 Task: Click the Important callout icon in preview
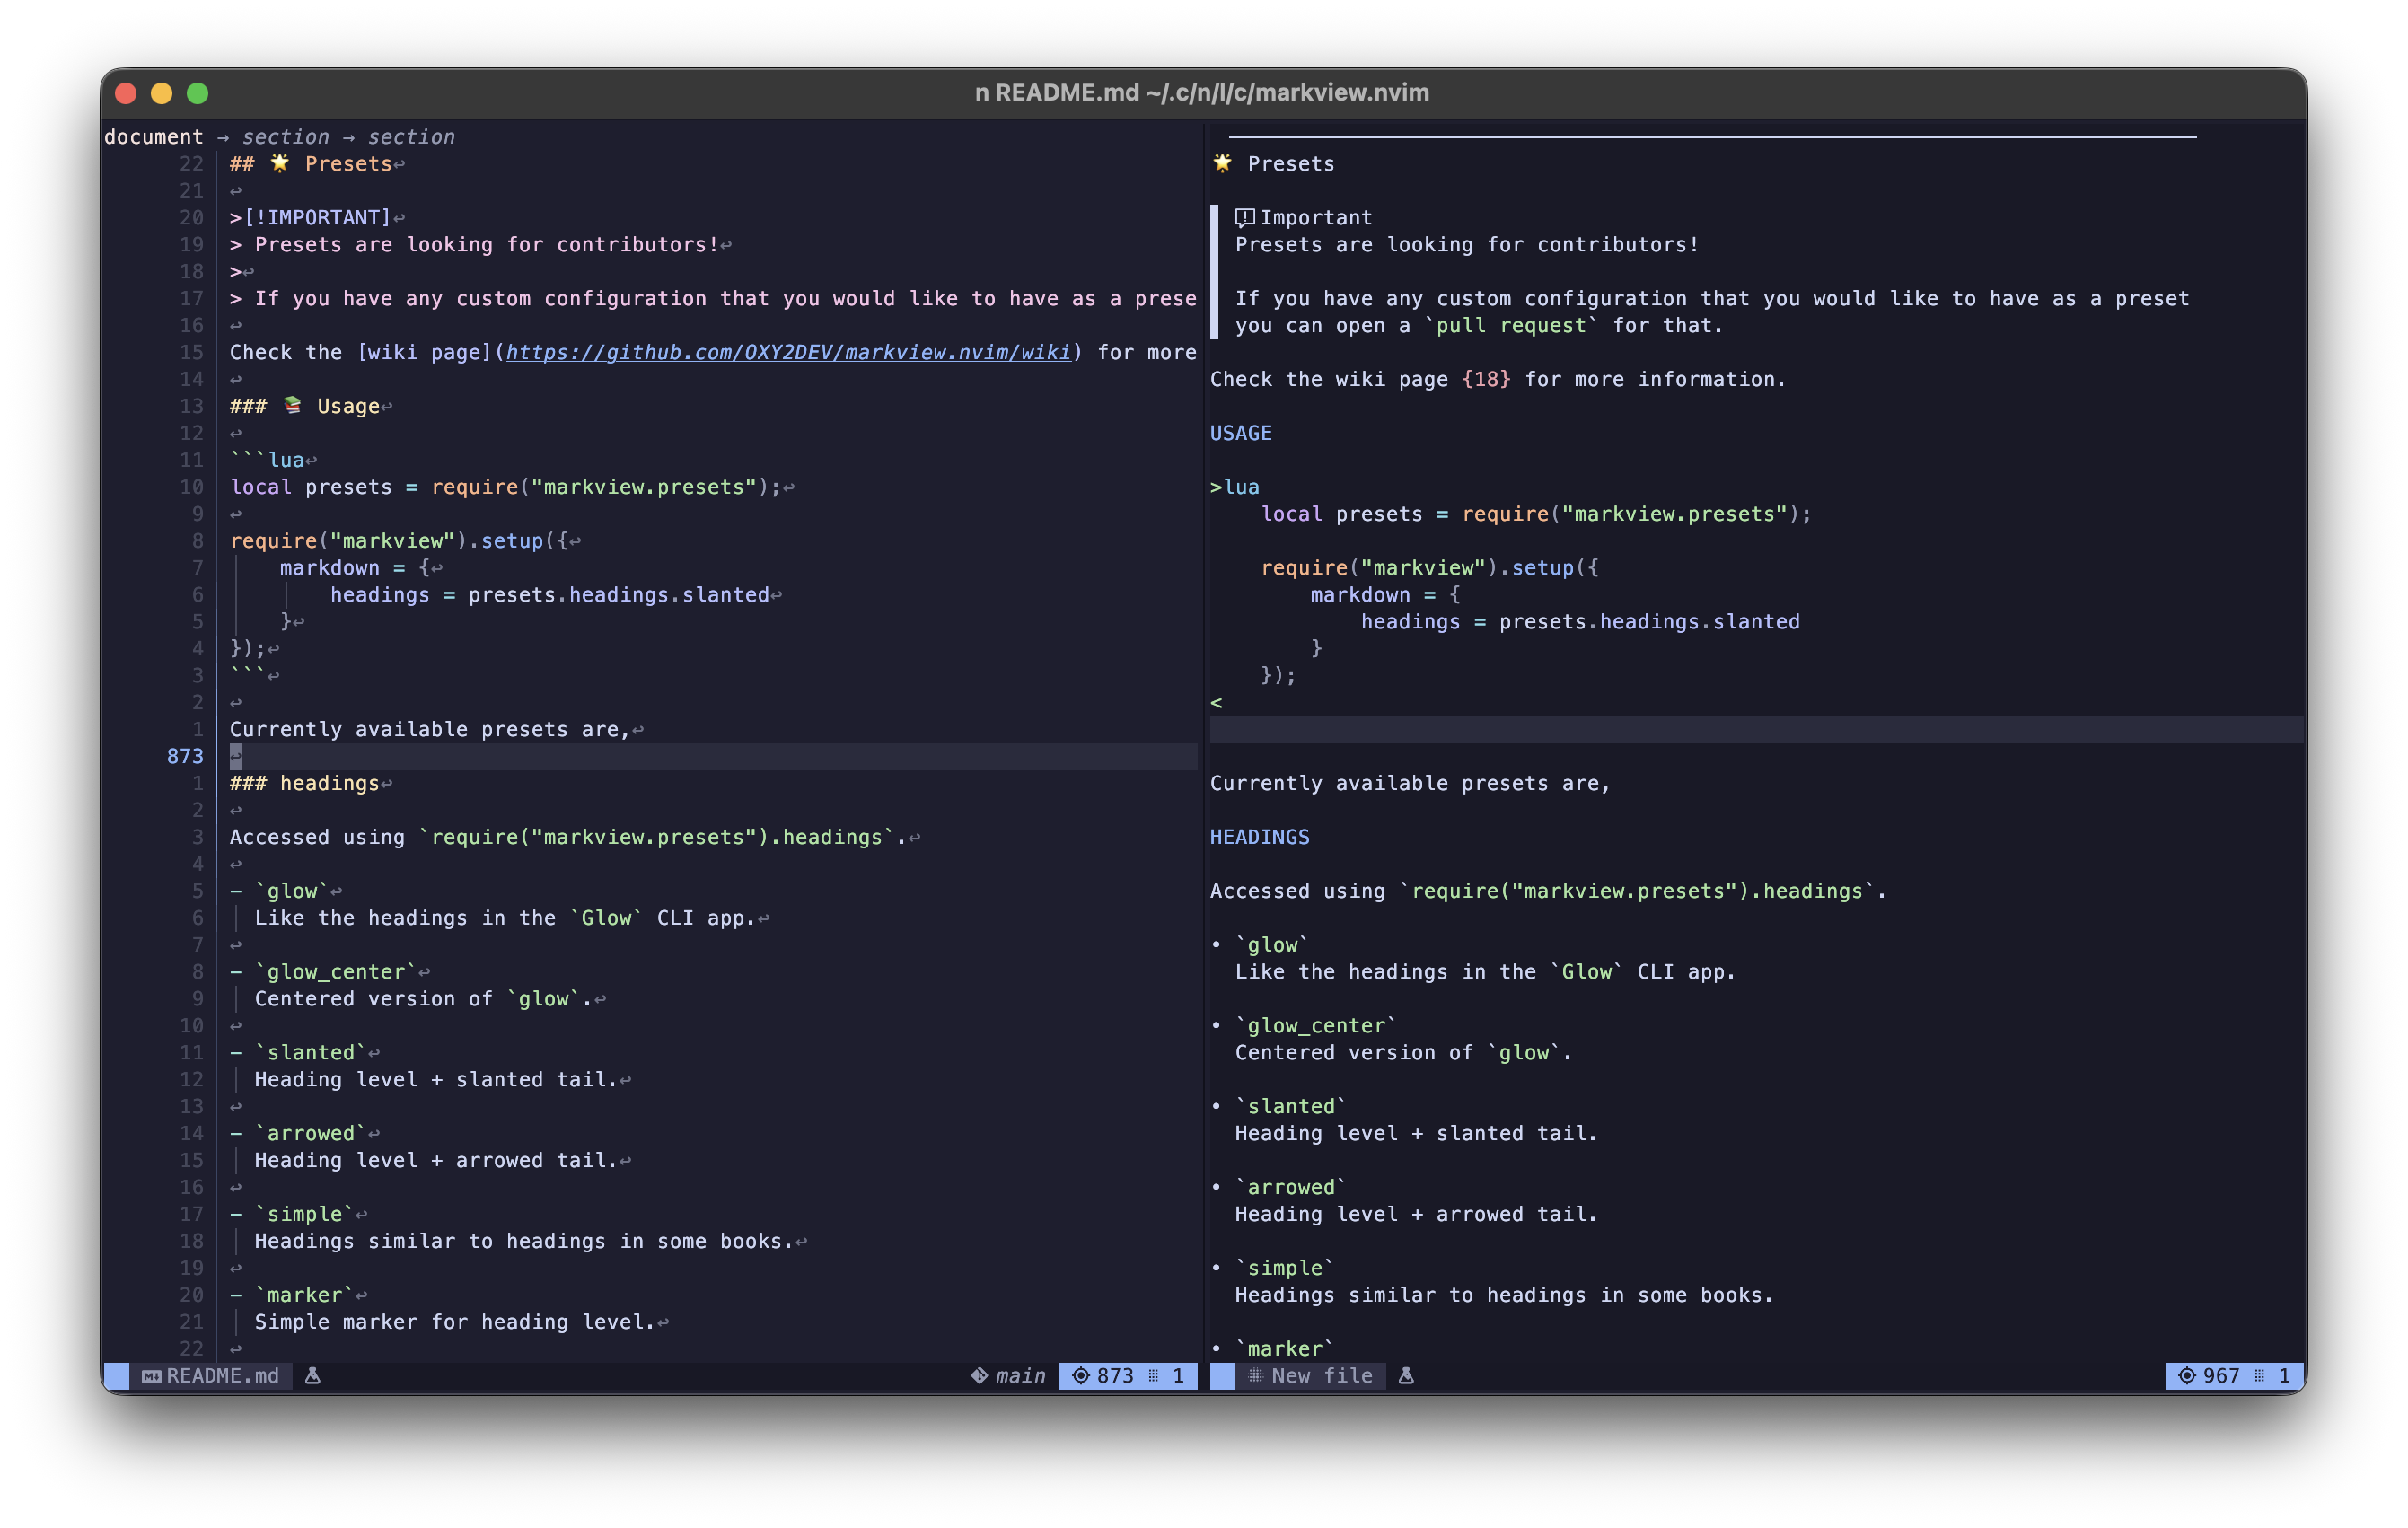pos(1244,218)
